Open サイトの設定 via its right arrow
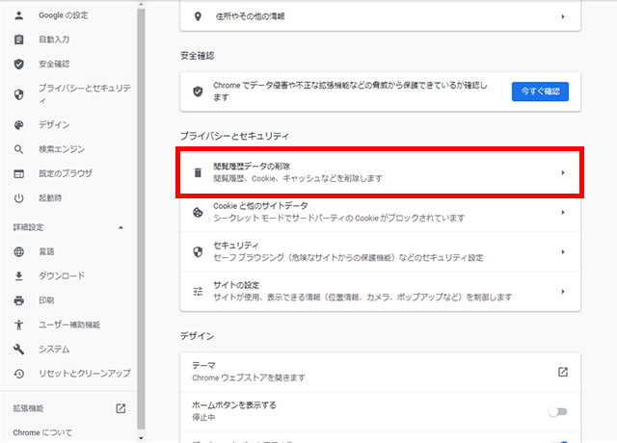The width and height of the screenshot is (617, 443). [x=563, y=292]
